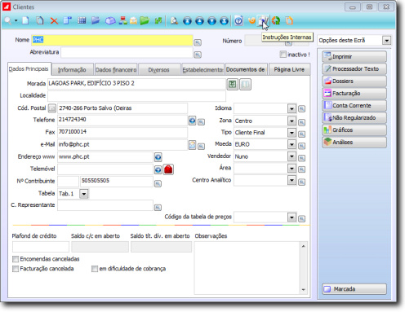Open the Centro Analítico dropdown

click(292, 180)
